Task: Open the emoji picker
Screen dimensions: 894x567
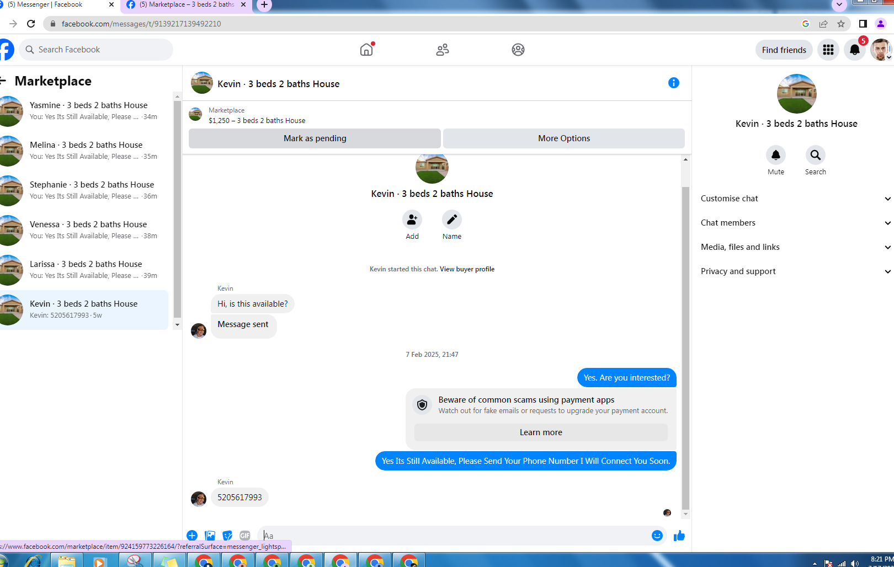Action: 657,536
